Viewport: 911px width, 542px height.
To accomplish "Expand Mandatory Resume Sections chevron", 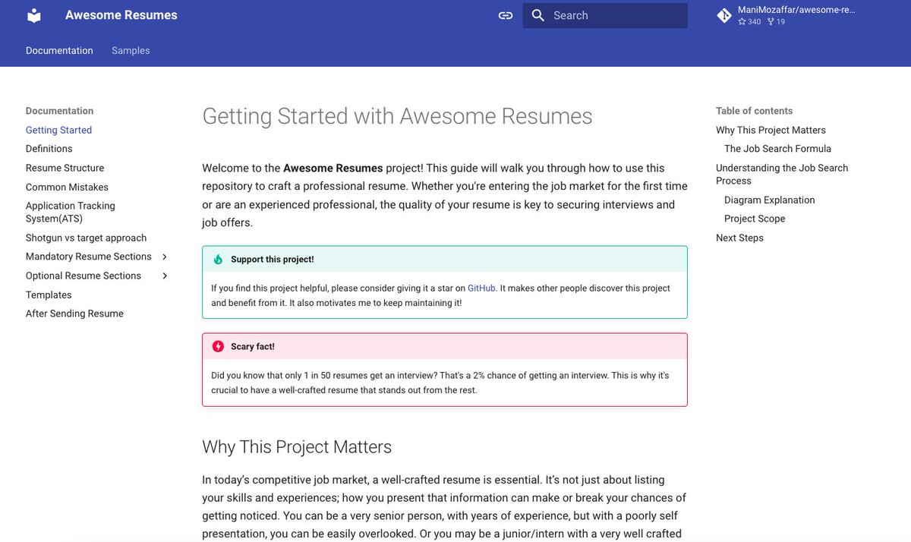I will click(165, 257).
